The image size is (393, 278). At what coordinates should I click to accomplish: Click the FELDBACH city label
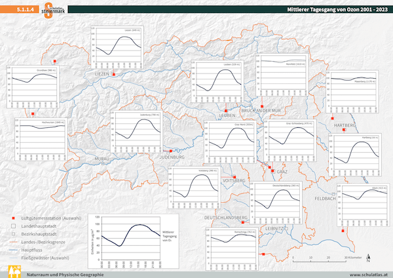point(326,199)
